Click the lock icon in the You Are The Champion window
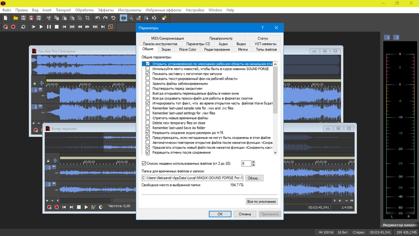419x236 pixels. click(x=35, y=84)
